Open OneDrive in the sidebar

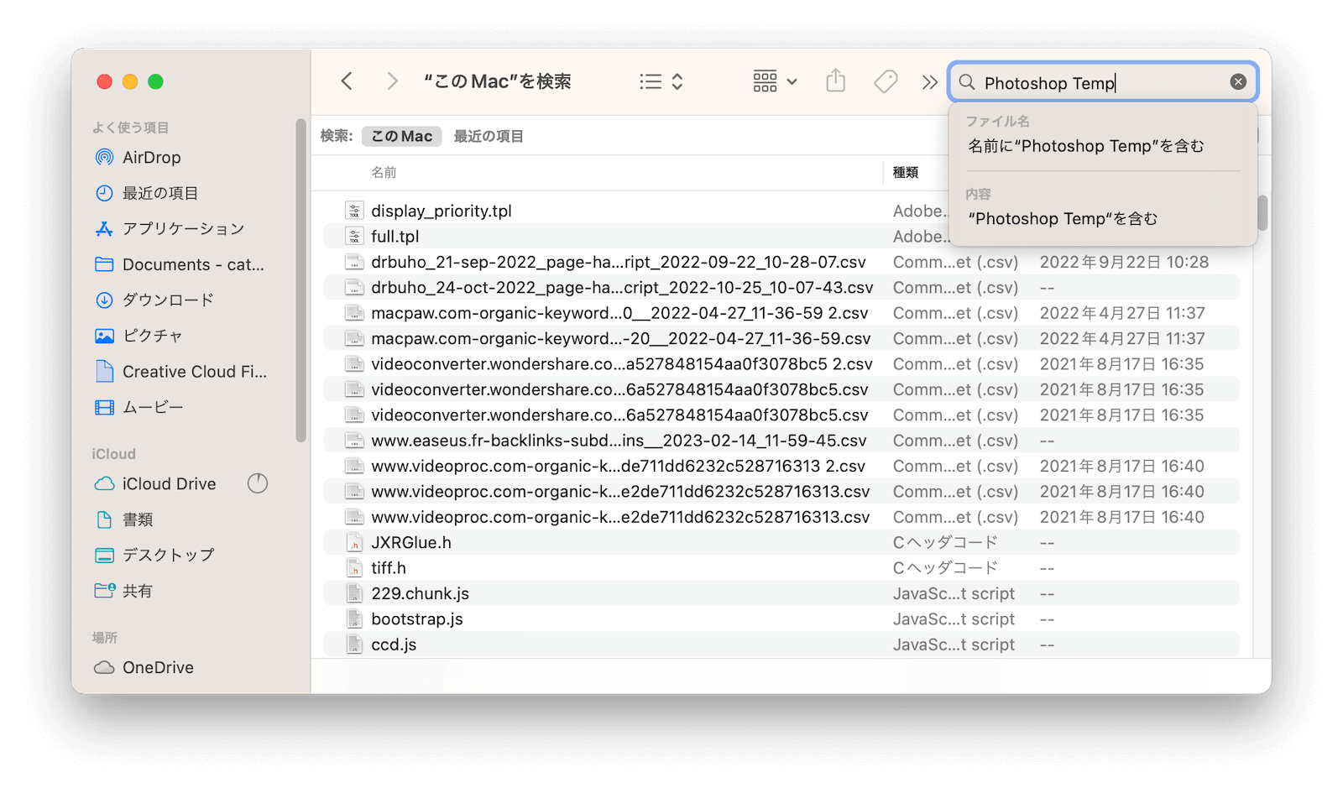click(x=144, y=667)
